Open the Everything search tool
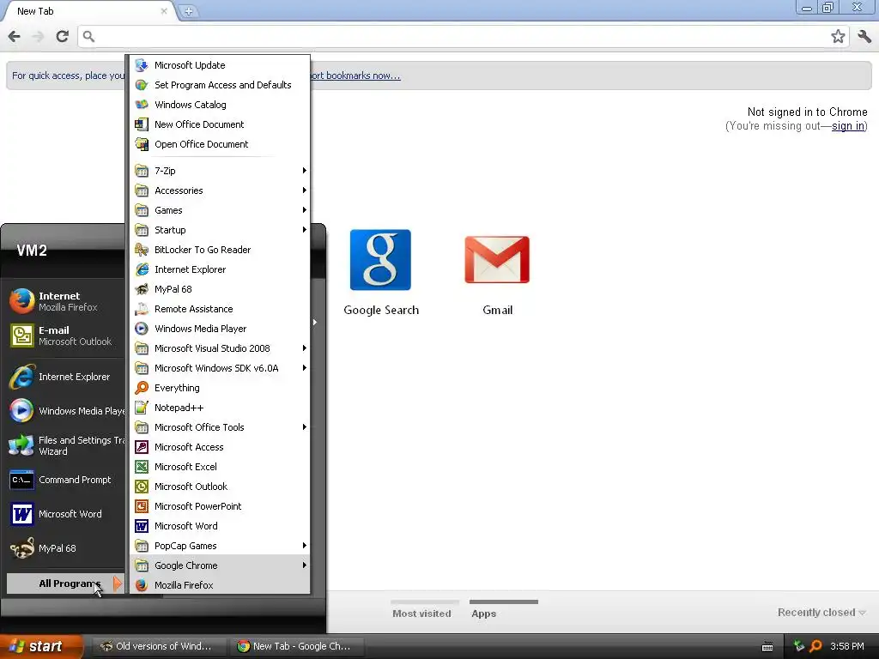Image resolution: width=879 pixels, height=659 pixels. [x=220, y=388]
